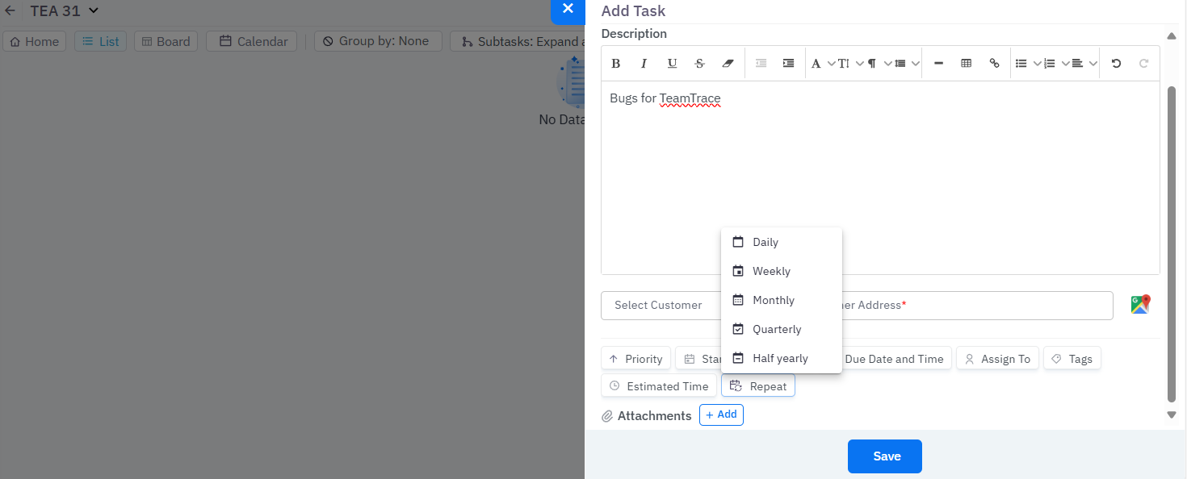1187x479 pixels.
Task: Insert a horizontal line in the description
Action: pos(938,64)
